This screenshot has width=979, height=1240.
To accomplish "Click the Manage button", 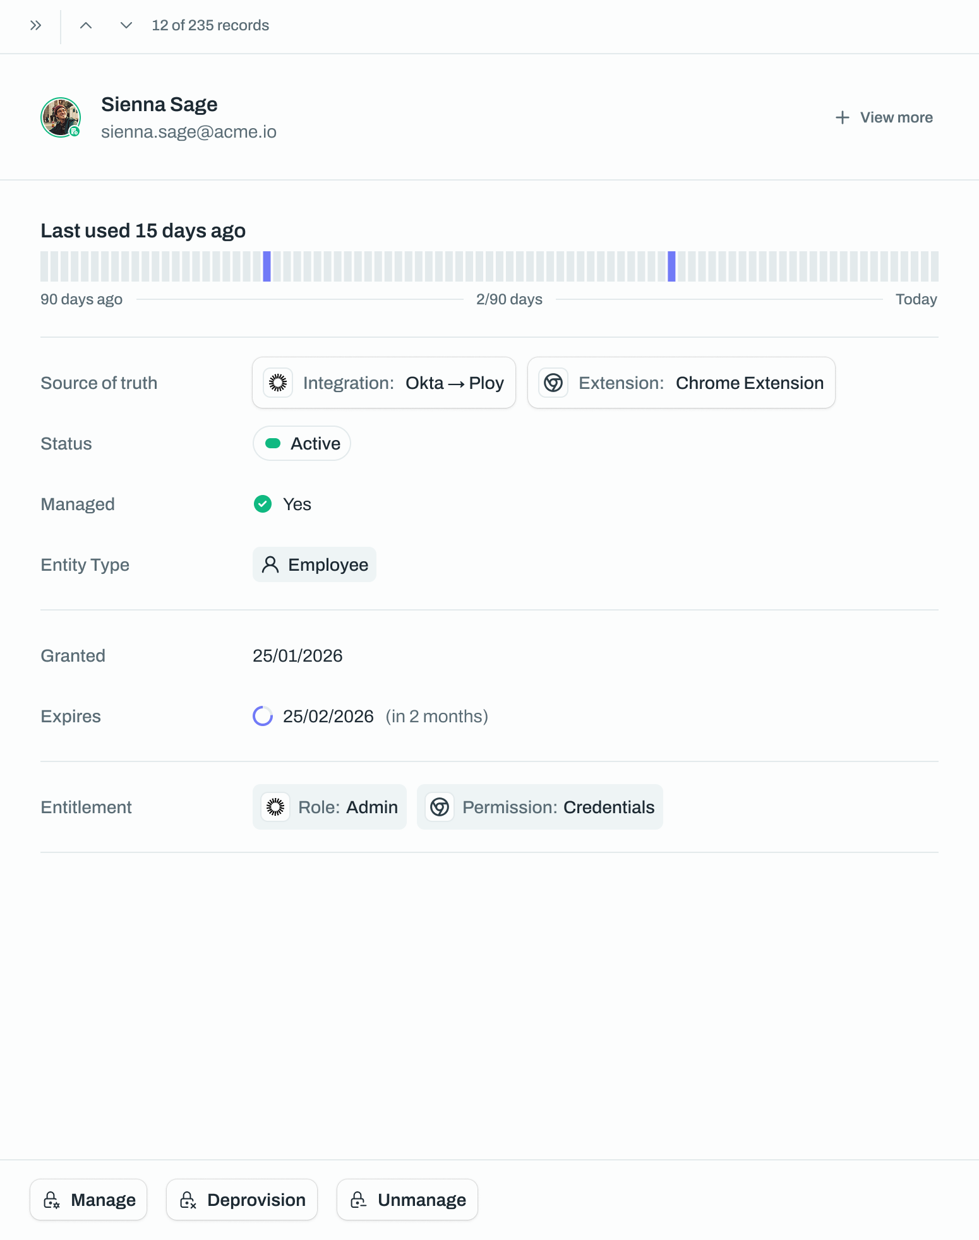I will [88, 1200].
